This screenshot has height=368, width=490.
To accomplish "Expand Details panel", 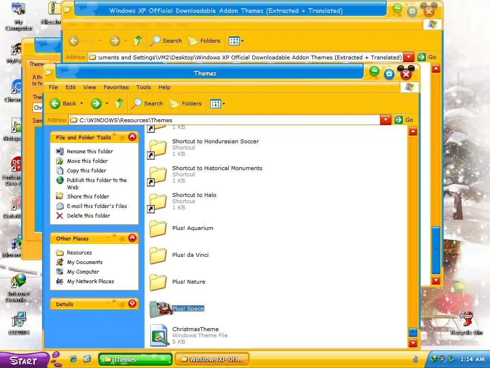I will [132, 303].
